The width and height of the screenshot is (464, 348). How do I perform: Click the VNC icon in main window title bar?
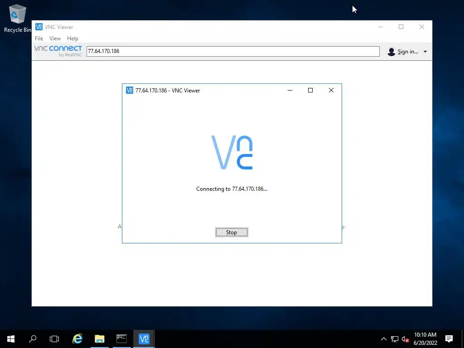(x=39, y=27)
